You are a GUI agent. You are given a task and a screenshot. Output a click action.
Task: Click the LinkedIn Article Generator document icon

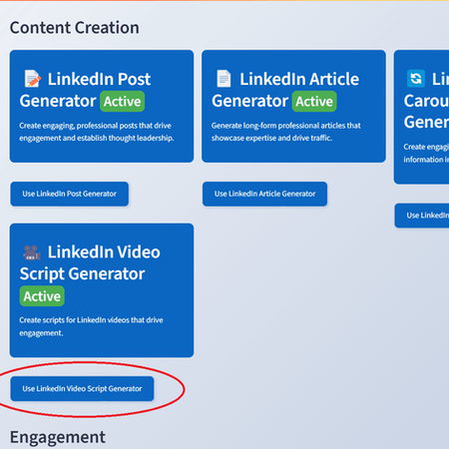point(224,79)
